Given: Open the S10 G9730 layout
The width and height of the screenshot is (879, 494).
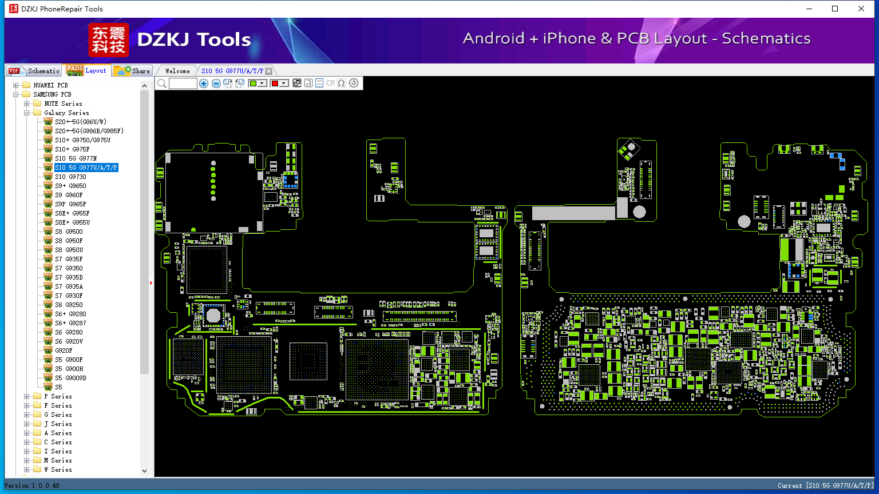Looking at the screenshot, I should pyautogui.click(x=70, y=177).
